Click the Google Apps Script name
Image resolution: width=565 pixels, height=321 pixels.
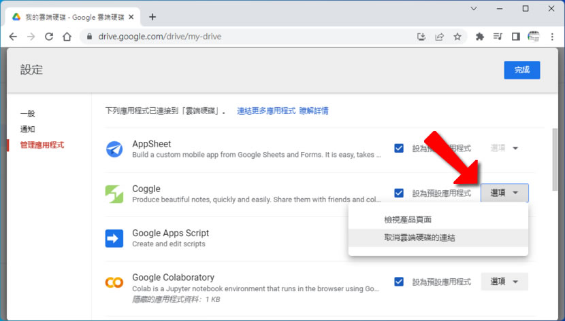[x=170, y=233]
